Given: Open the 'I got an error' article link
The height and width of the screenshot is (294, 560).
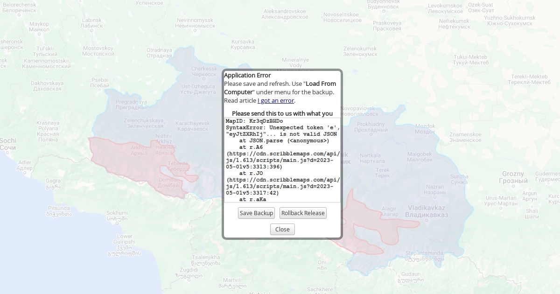Looking at the screenshot, I should [276, 100].
